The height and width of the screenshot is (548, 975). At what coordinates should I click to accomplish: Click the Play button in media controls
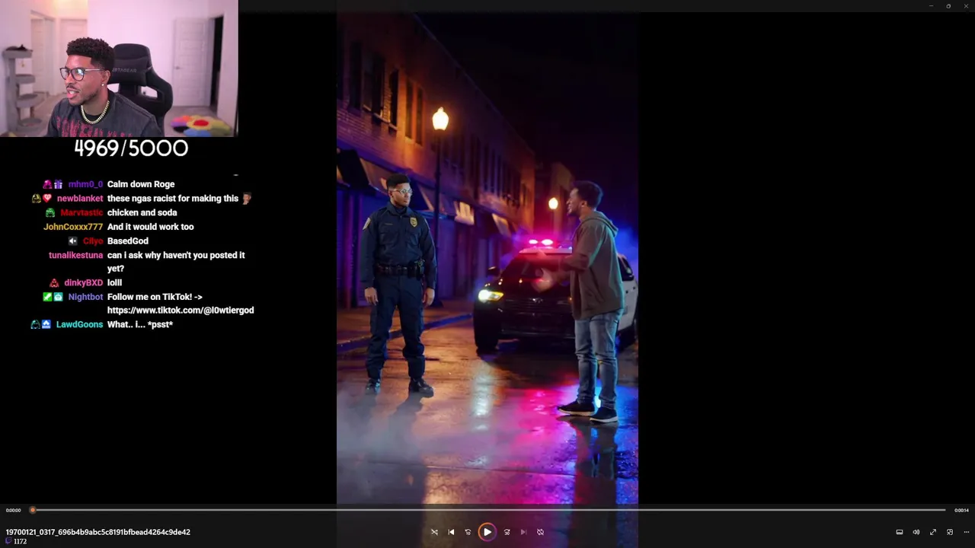[487, 532]
